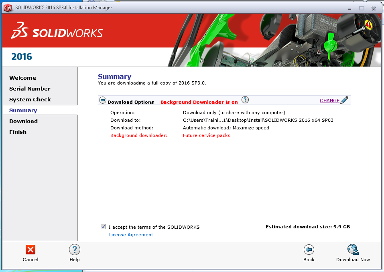Click the pencil icon next to CHANGE
The width and height of the screenshot is (384, 272).
[344, 100]
